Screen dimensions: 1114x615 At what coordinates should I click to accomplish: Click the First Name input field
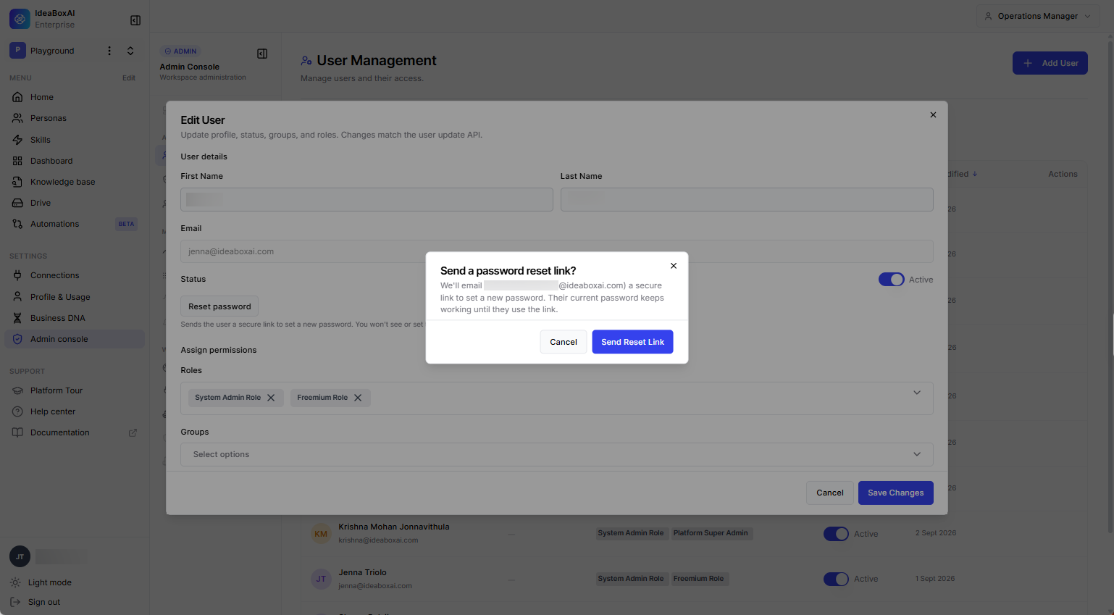(x=367, y=199)
